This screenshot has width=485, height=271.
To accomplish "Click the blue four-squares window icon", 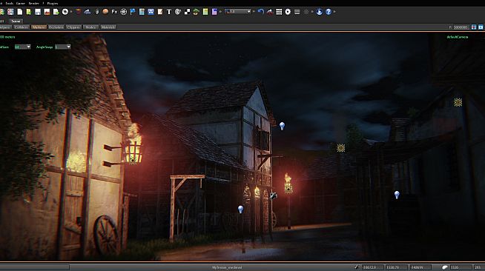I will (x=151, y=12).
